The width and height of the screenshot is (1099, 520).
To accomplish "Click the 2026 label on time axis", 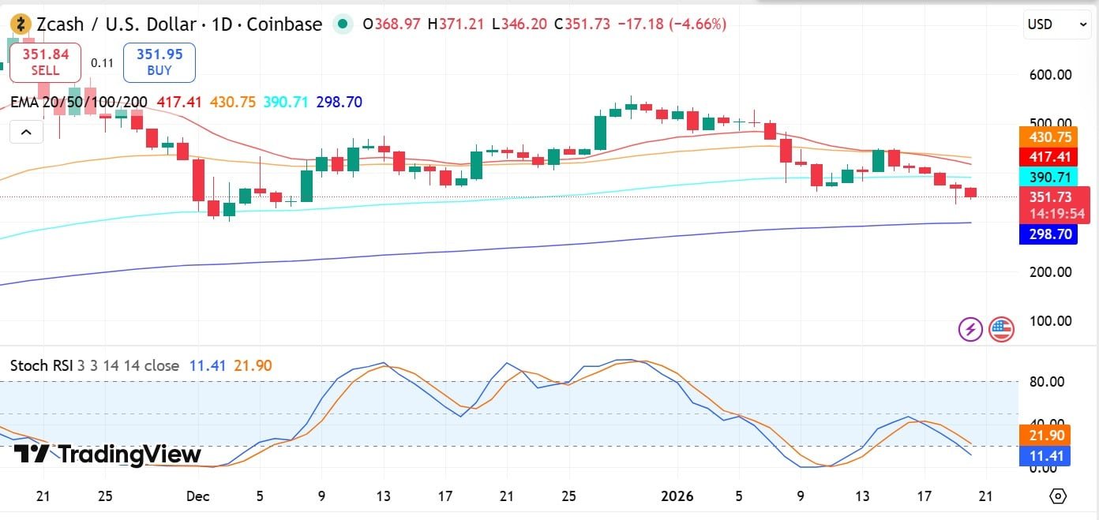I will click(x=677, y=496).
